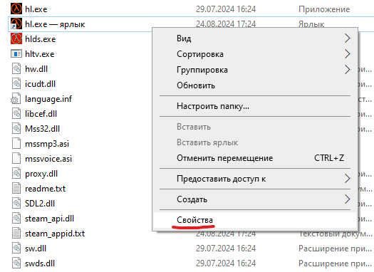Select the blank mssmp3.asi file icon
374x272 pixels.
click(16, 144)
